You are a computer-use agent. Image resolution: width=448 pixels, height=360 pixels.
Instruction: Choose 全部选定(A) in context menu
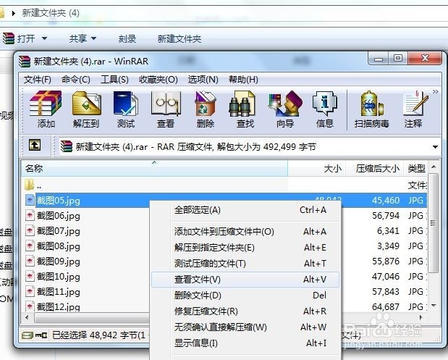point(246,210)
